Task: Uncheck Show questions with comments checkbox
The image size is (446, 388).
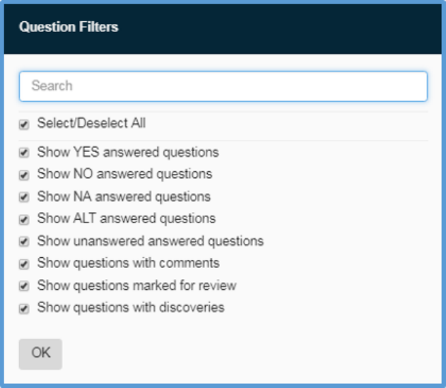Action: [x=24, y=264]
